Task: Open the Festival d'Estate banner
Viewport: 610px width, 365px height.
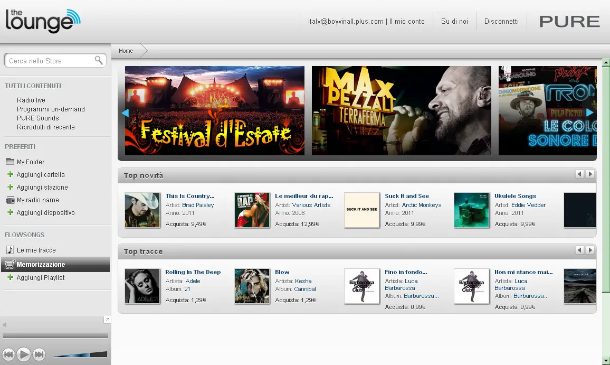Action: point(215,110)
